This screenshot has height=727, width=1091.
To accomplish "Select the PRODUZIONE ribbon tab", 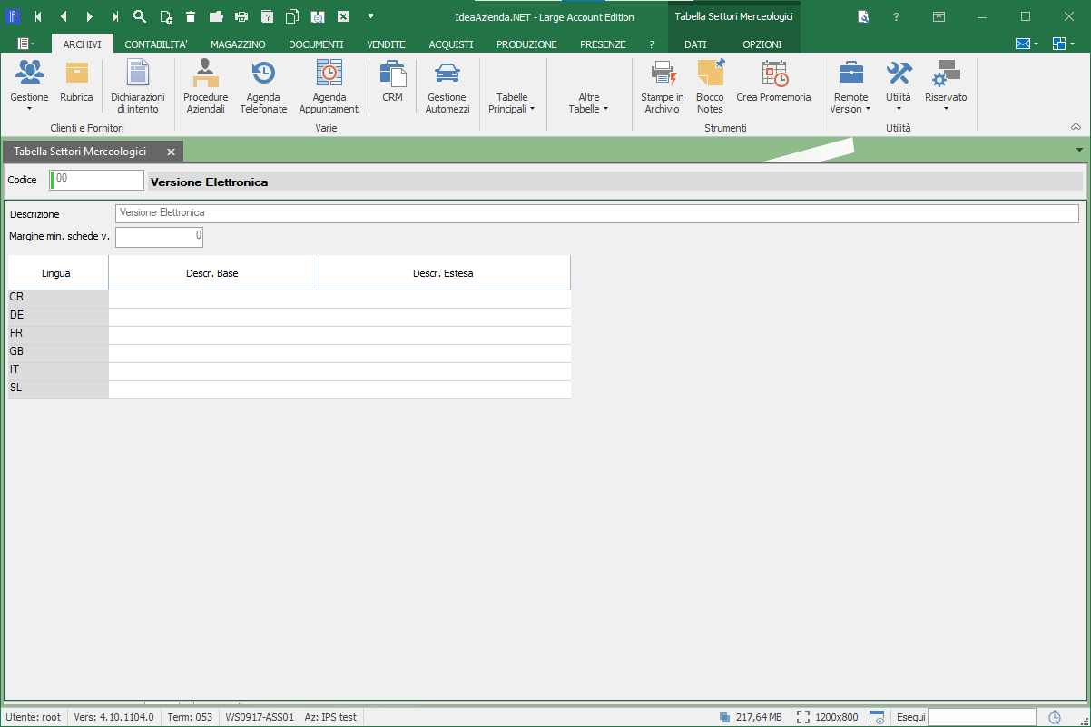I will (x=526, y=44).
